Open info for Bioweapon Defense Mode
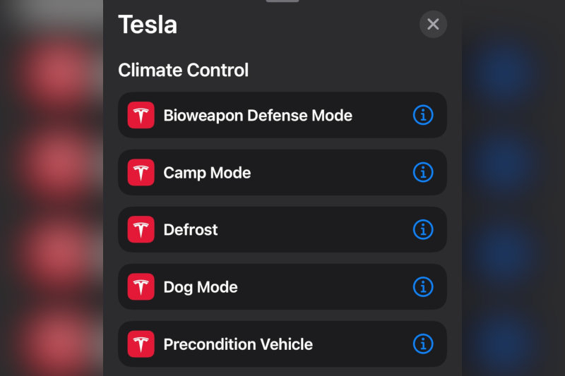Screen dimensions: 565x376 pos(422,115)
